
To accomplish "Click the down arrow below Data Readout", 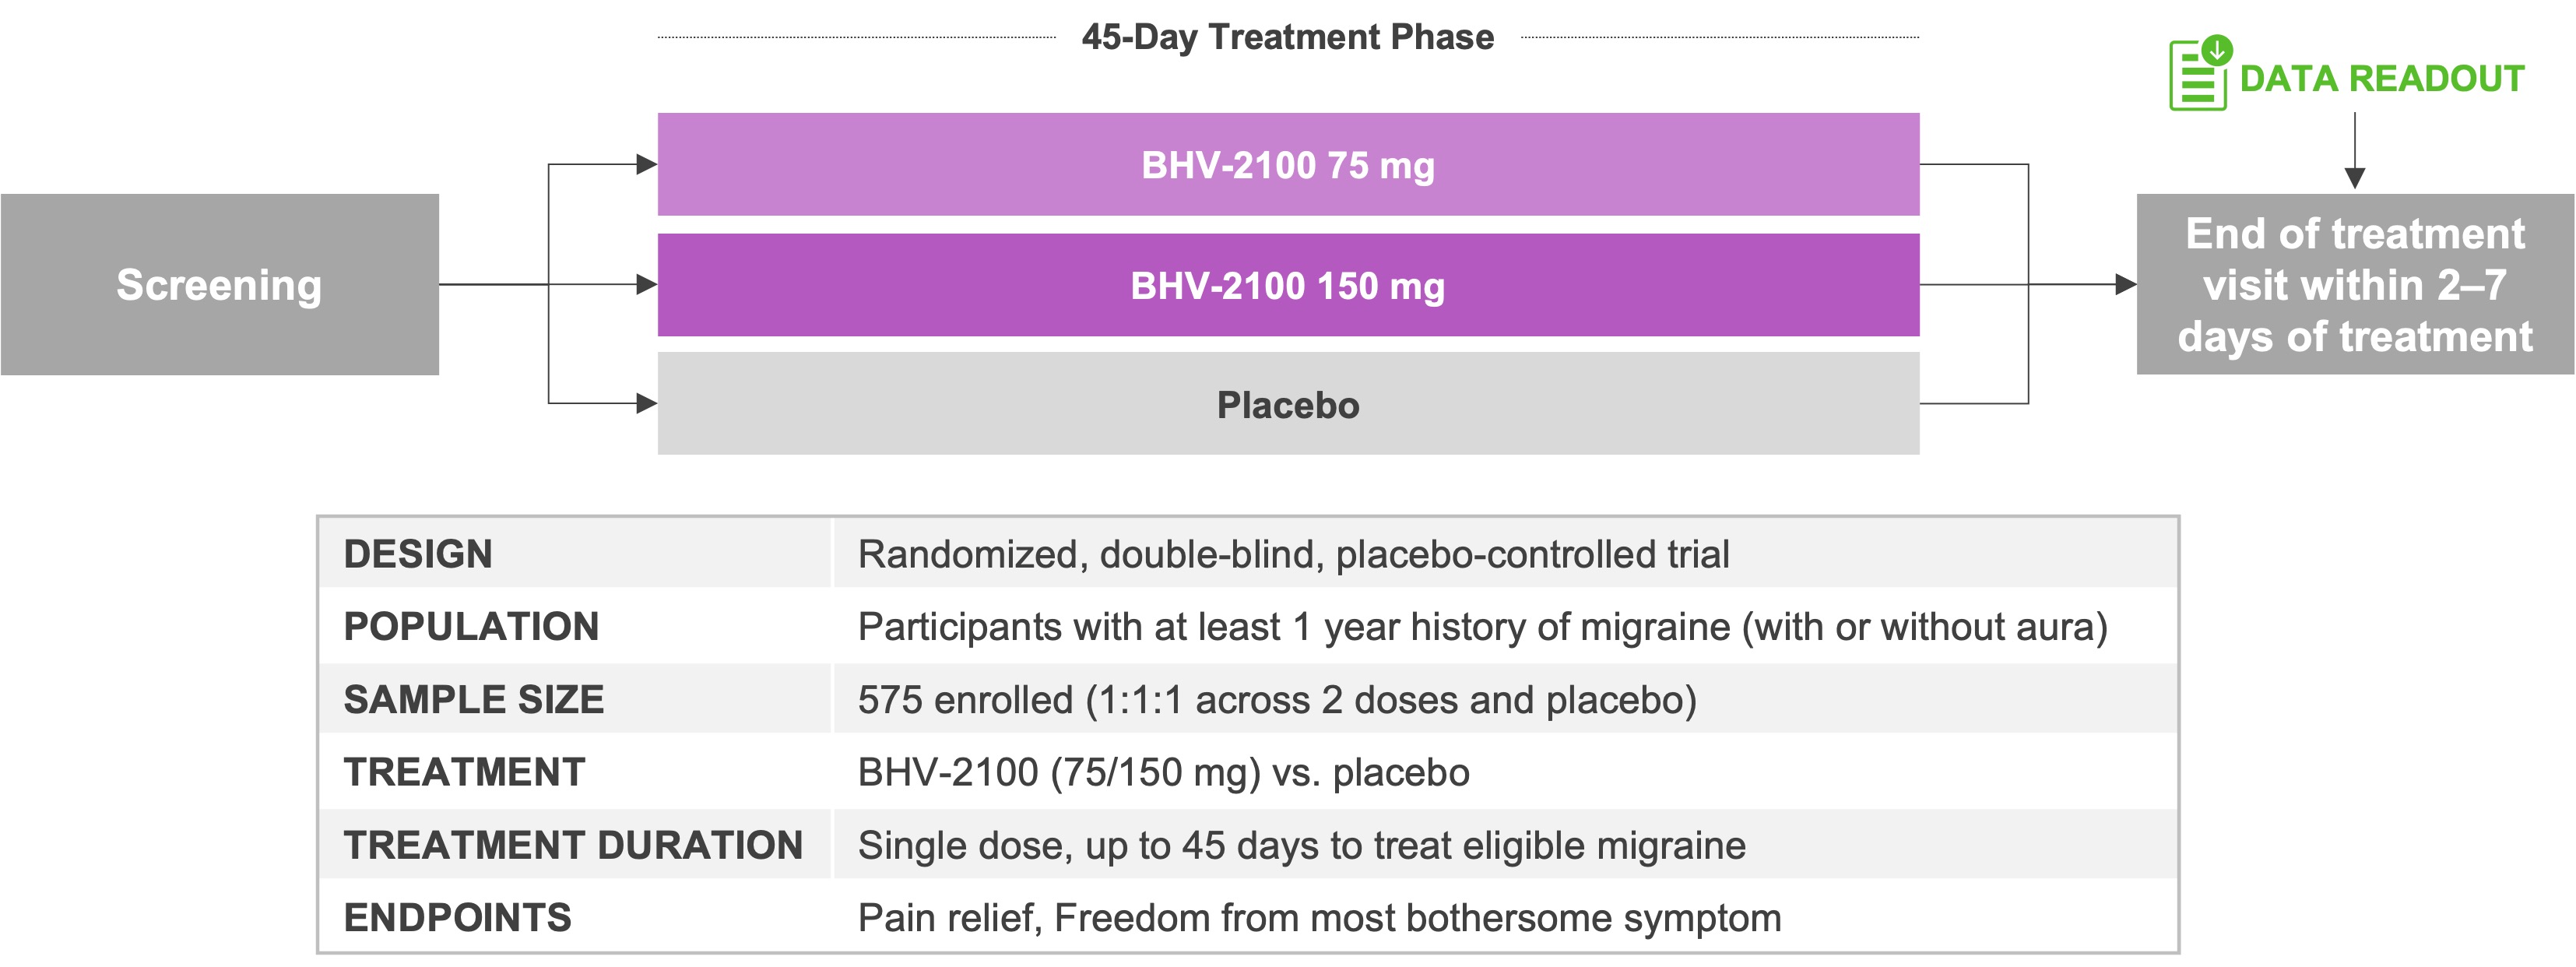I will (x=2355, y=176).
